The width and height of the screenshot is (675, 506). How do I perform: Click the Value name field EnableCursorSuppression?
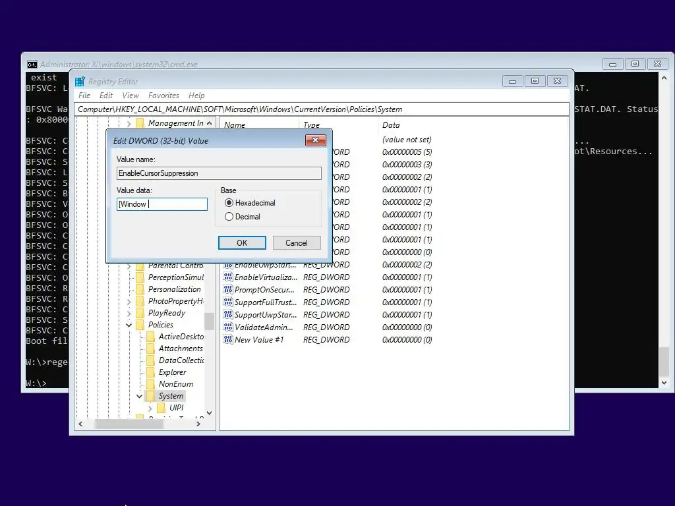pyautogui.click(x=219, y=173)
